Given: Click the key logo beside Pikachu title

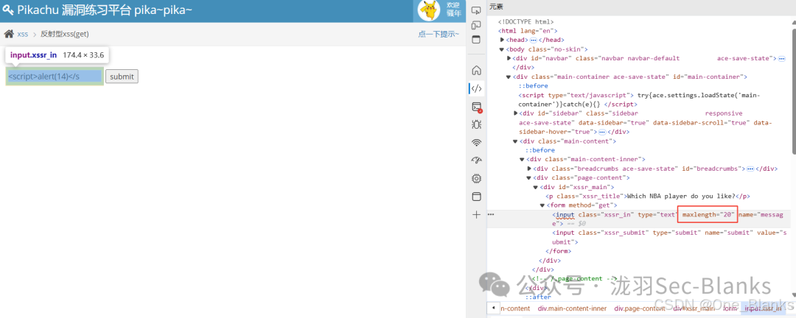Looking at the screenshot, I should click(8, 10).
